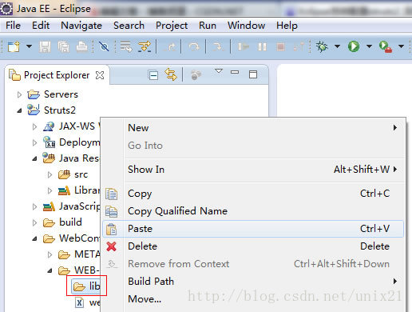Viewport: 412px width, 312px height.
Task: Click the Run External Tools icon
Action: coord(386,46)
